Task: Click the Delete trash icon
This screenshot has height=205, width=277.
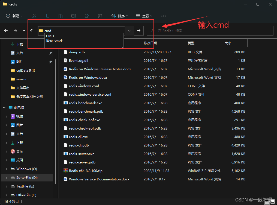Action: click(100, 16)
